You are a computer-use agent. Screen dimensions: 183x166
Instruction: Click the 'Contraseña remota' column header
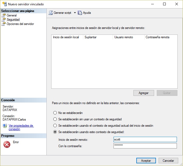click(161, 37)
